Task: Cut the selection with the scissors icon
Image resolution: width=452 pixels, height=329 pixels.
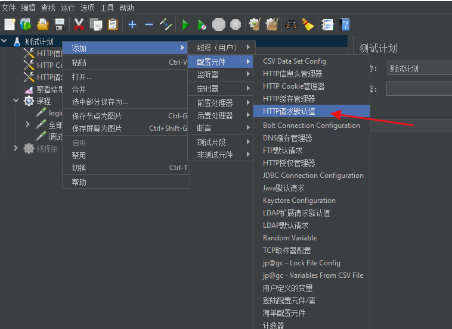Action: pos(79,24)
